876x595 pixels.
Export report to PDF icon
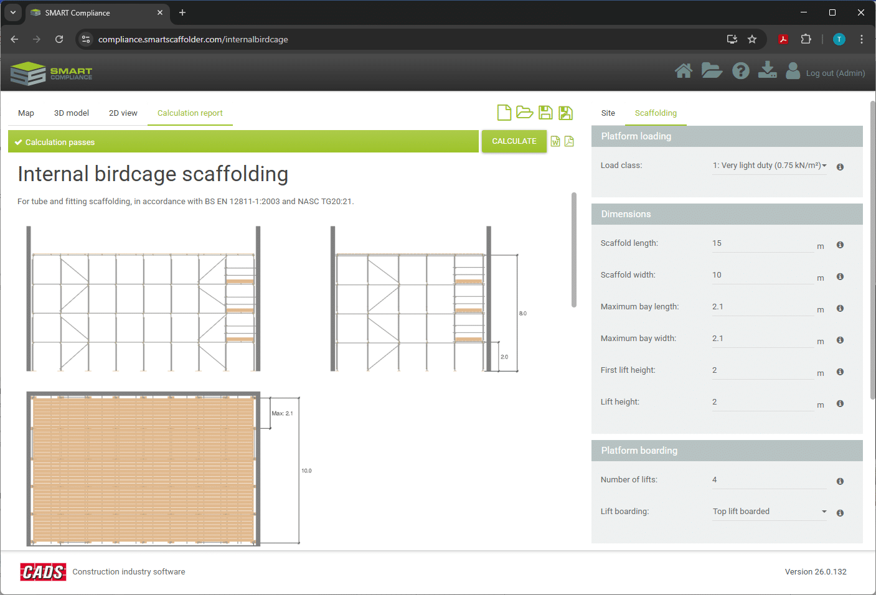coord(569,142)
